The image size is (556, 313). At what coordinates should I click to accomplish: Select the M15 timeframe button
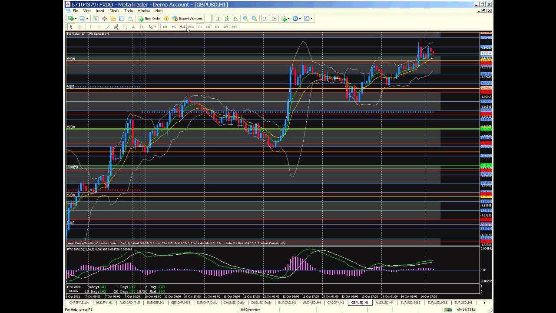pos(182,27)
